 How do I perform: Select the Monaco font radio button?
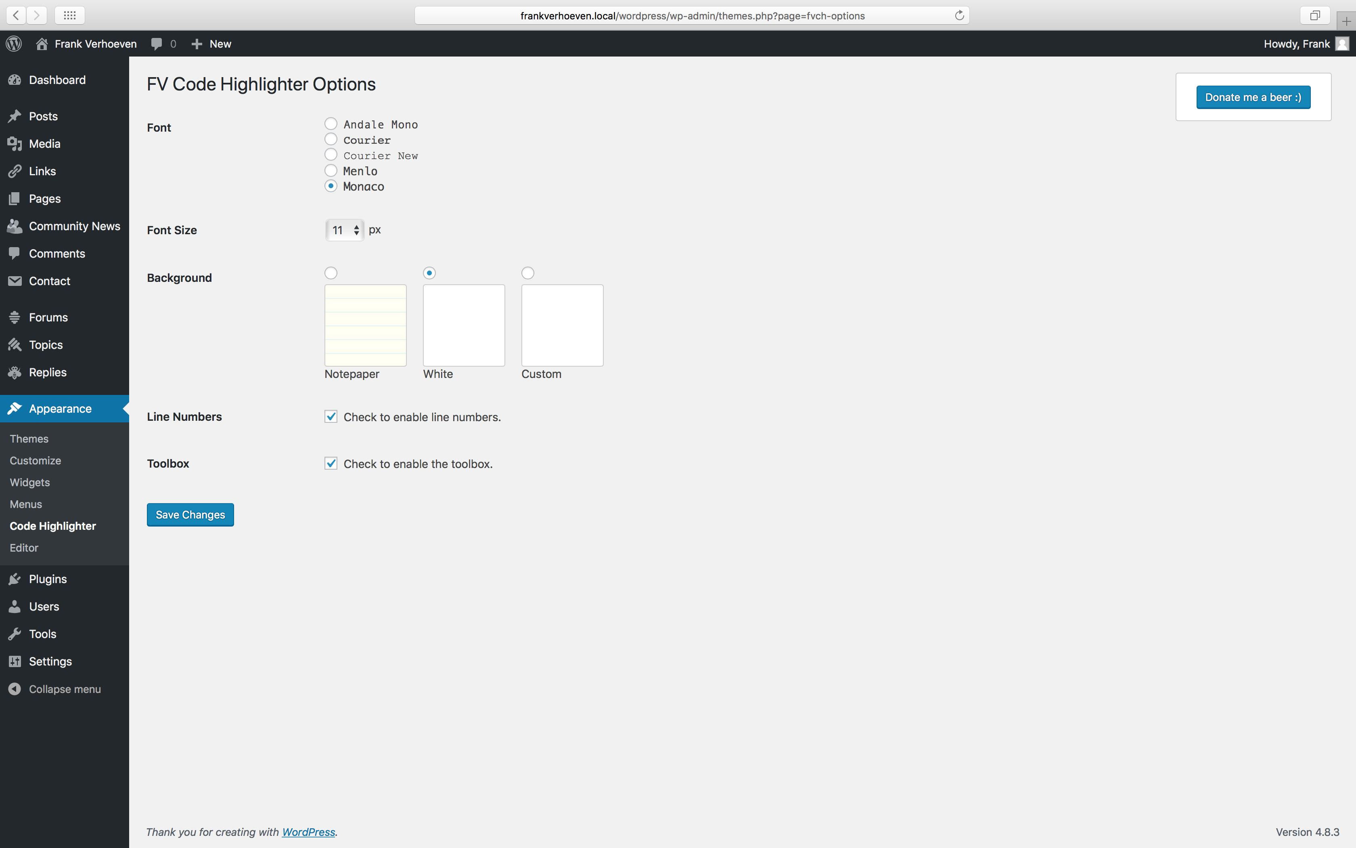(331, 186)
